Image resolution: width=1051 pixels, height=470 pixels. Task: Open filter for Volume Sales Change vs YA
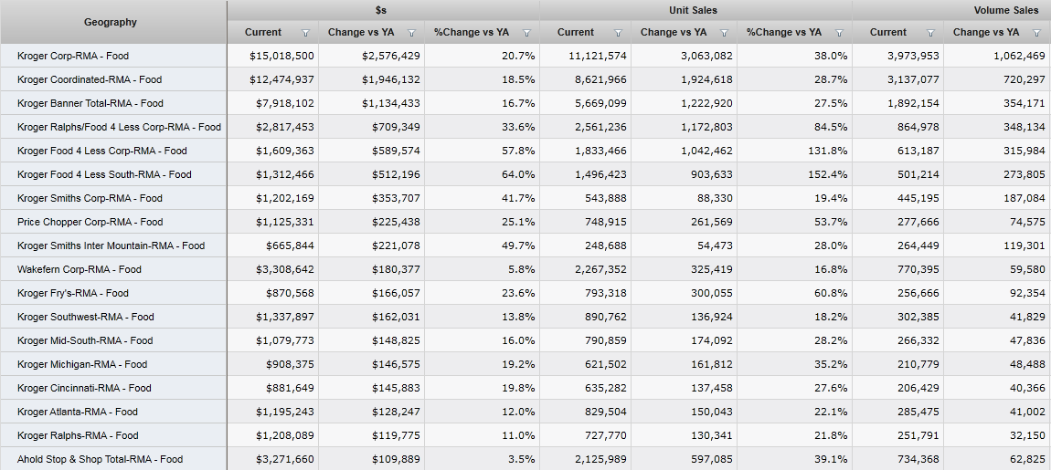tap(1036, 33)
